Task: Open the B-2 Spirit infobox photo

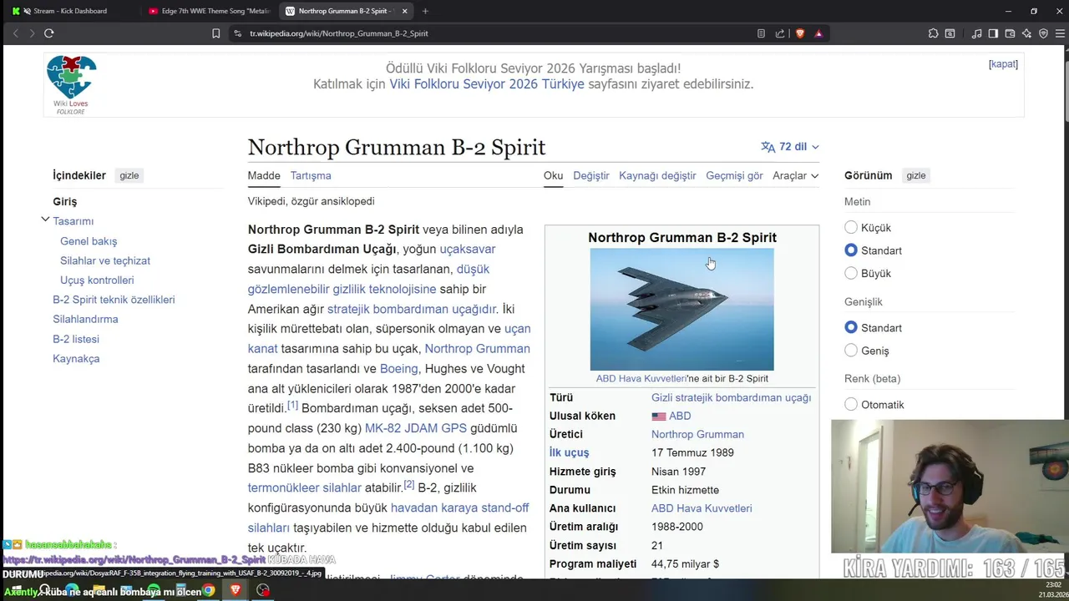Action: pos(681,310)
